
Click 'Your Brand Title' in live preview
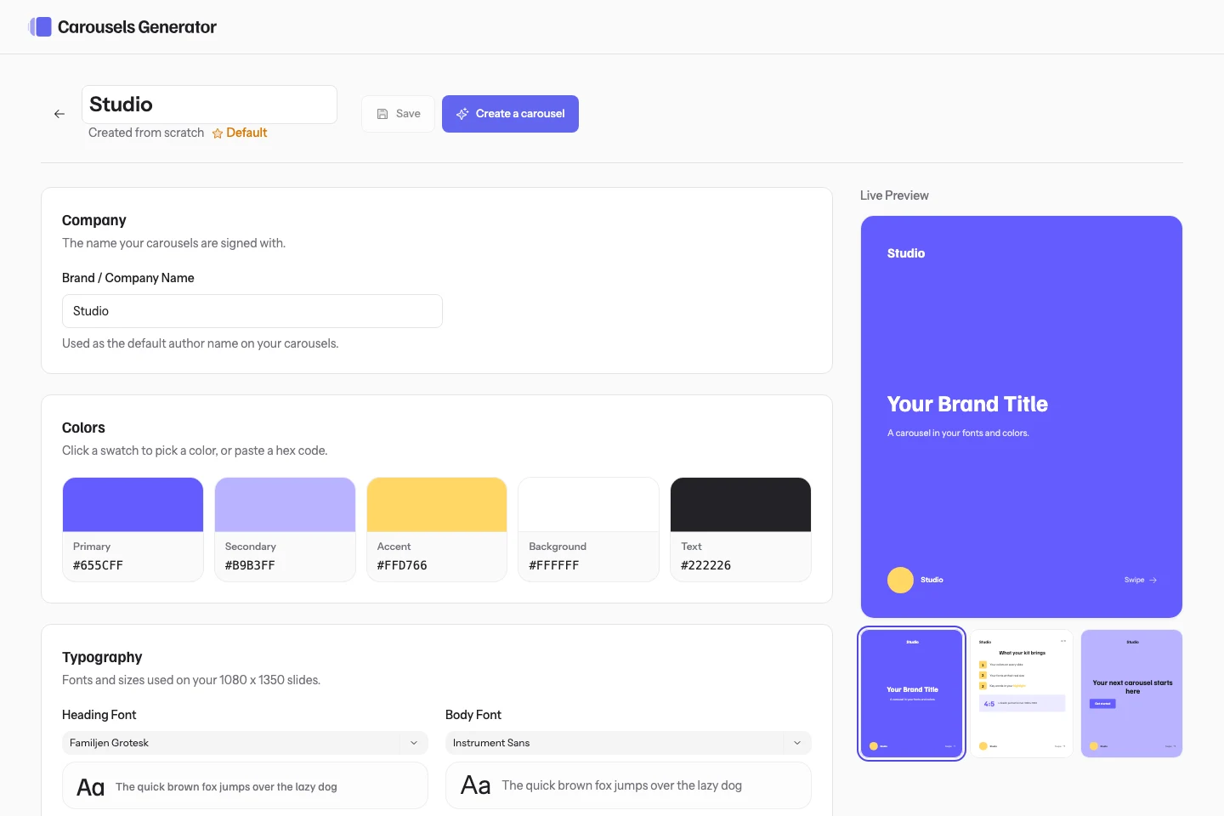point(967,404)
